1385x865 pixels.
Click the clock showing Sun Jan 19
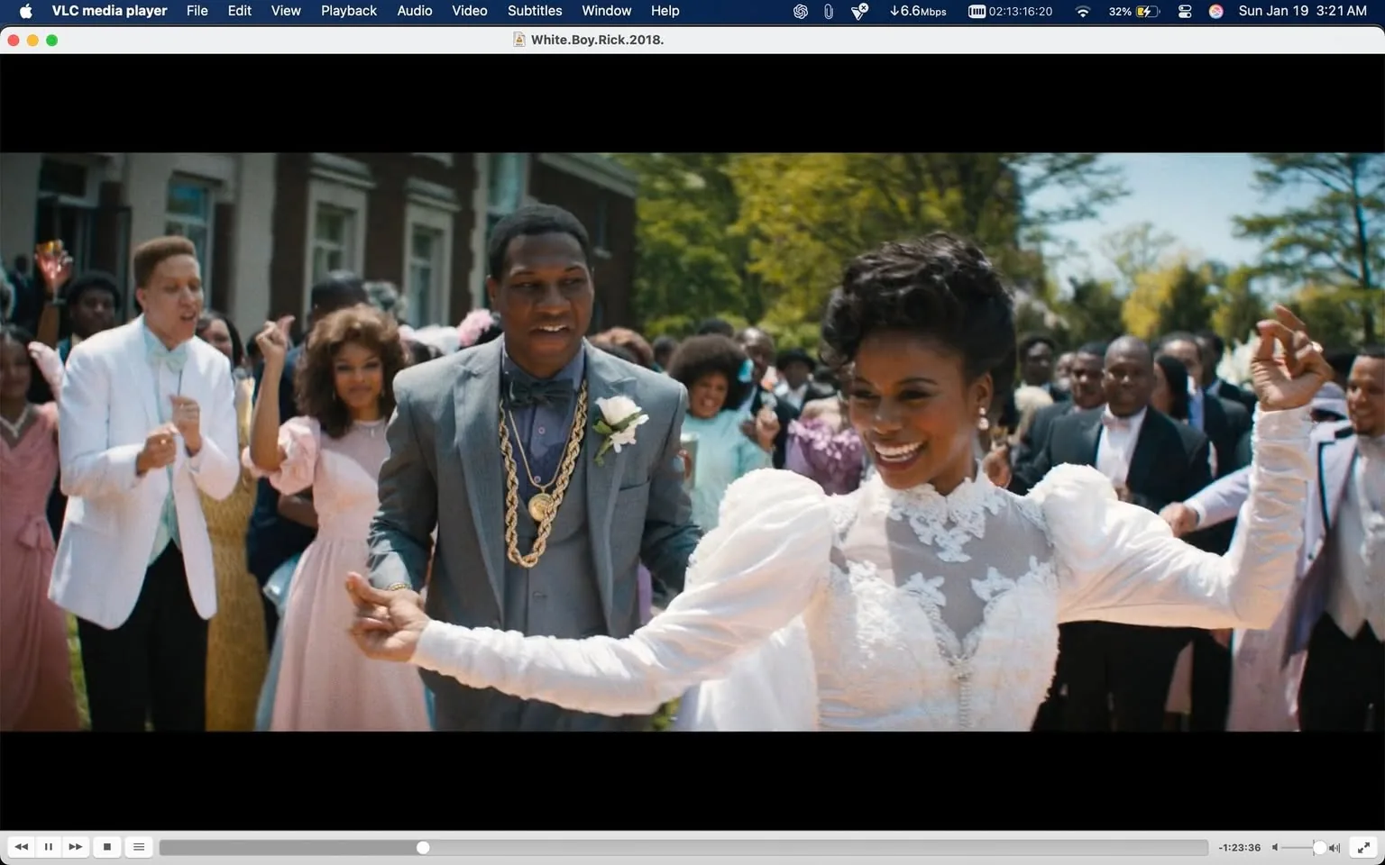(x=1301, y=11)
